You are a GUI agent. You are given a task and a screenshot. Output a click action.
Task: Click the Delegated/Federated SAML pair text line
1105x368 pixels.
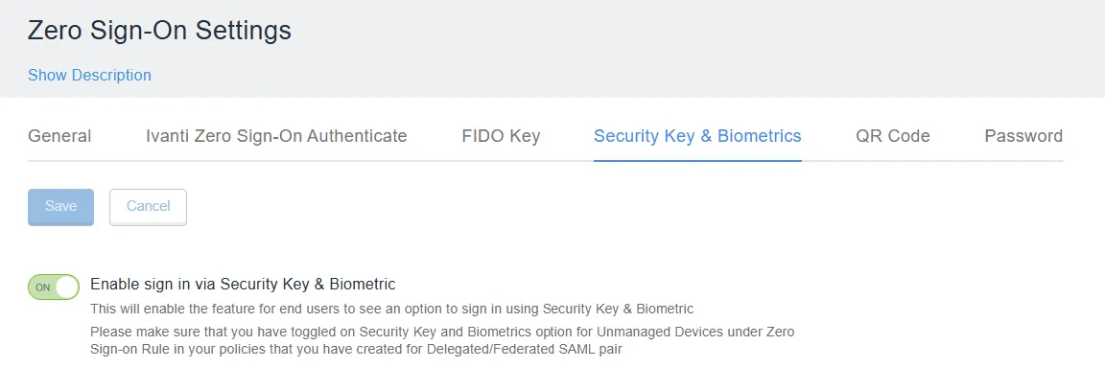pyautogui.click(x=356, y=349)
